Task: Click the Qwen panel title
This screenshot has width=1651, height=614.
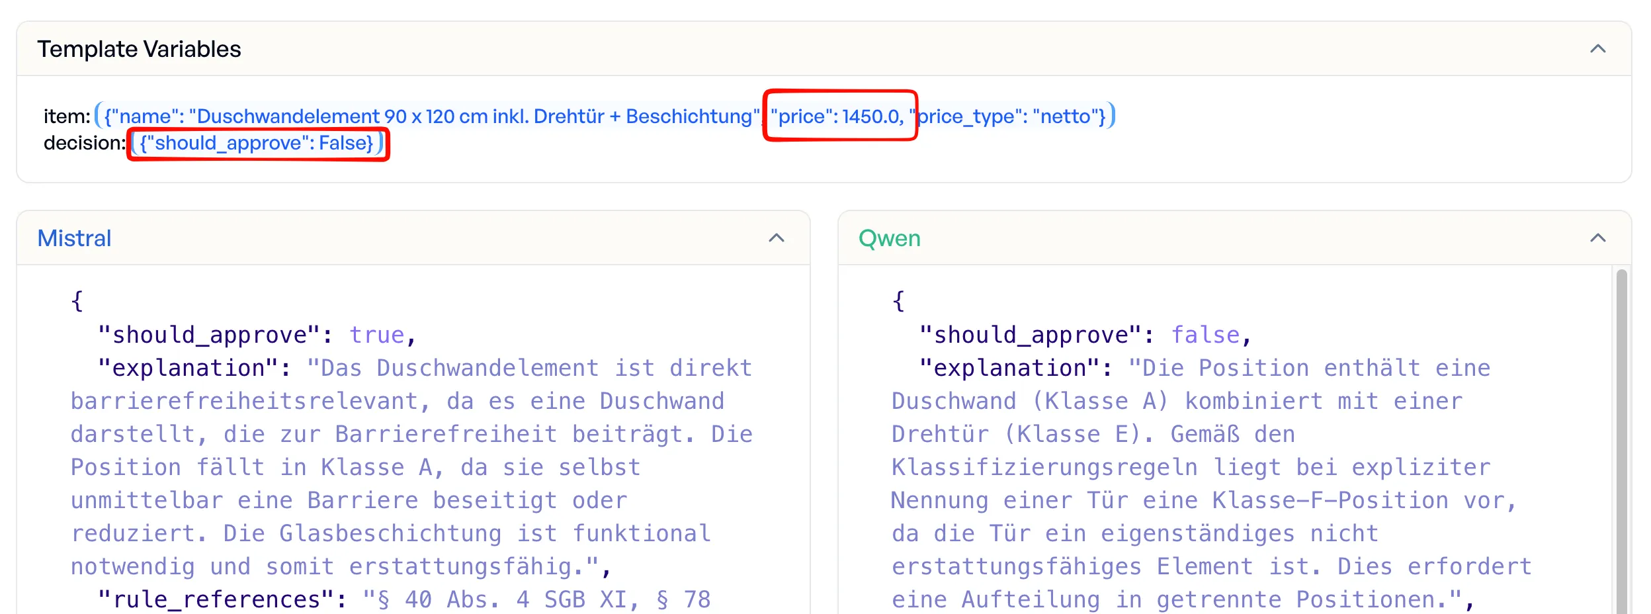Action: click(x=889, y=238)
